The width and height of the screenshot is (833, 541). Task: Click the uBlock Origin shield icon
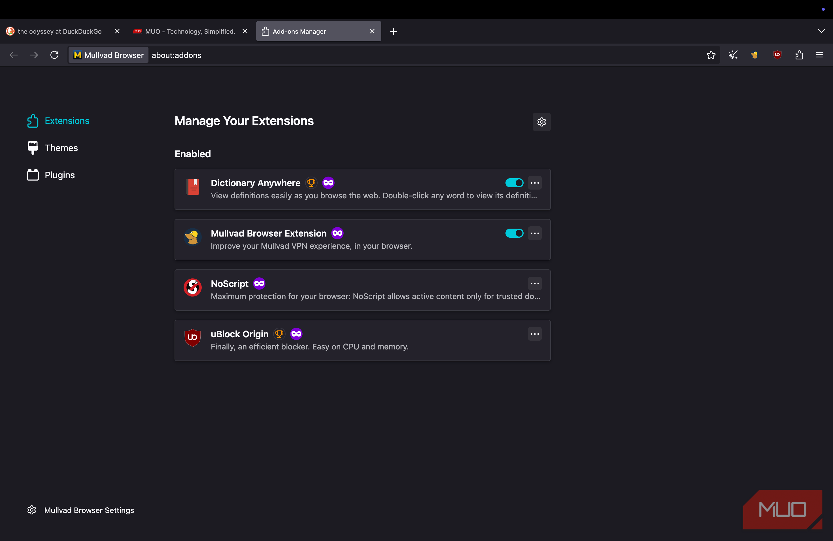click(x=192, y=338)
